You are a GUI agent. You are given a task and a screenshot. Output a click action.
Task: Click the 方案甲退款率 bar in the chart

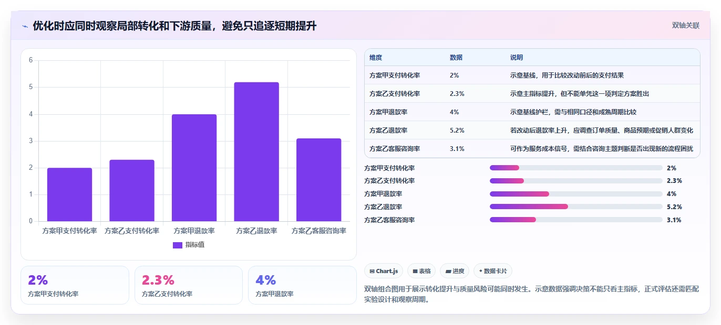coord(194,168)
